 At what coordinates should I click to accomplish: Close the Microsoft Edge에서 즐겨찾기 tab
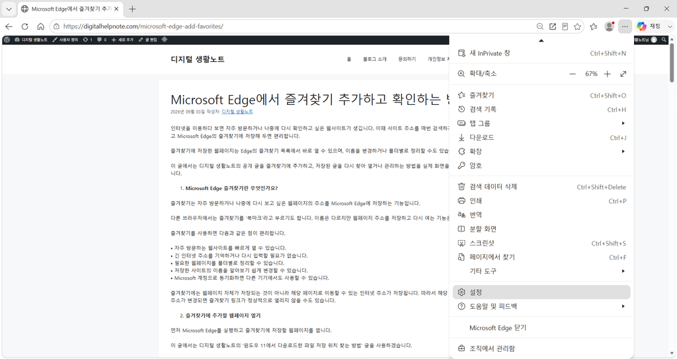coord(116,9)
